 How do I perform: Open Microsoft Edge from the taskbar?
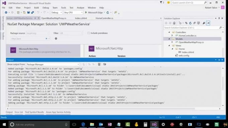coord(83,124)
